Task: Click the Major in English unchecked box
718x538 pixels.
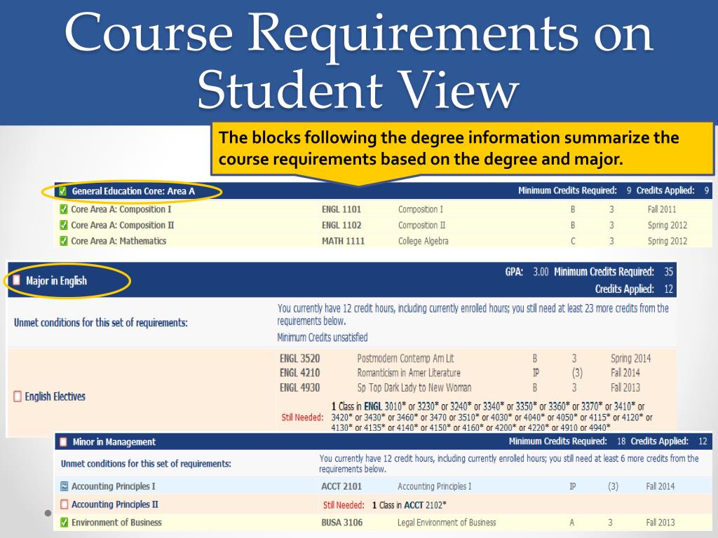Action: [17, 280]
